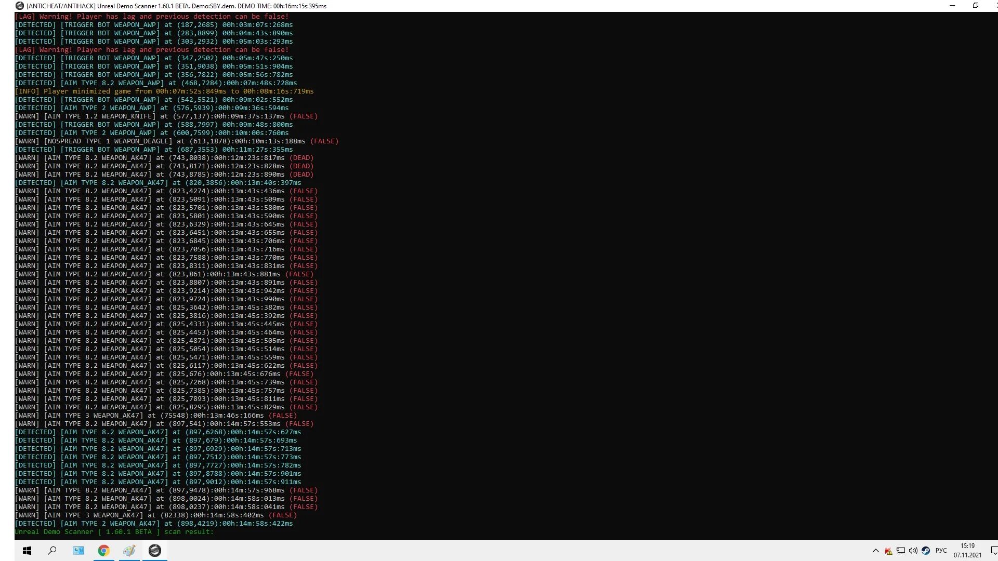This screenshot has width=998, height=561.
Task: Click the INFO Player minimized game line
Action: (x=164, y=91)
